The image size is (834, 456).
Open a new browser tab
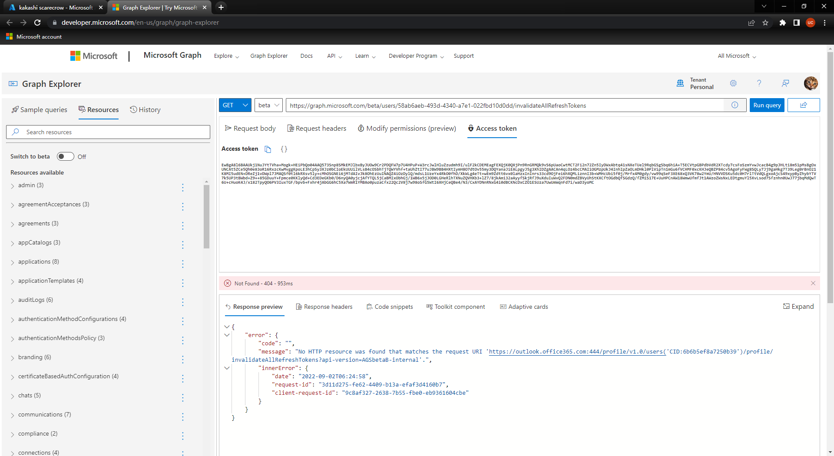[x=221, y=7]
